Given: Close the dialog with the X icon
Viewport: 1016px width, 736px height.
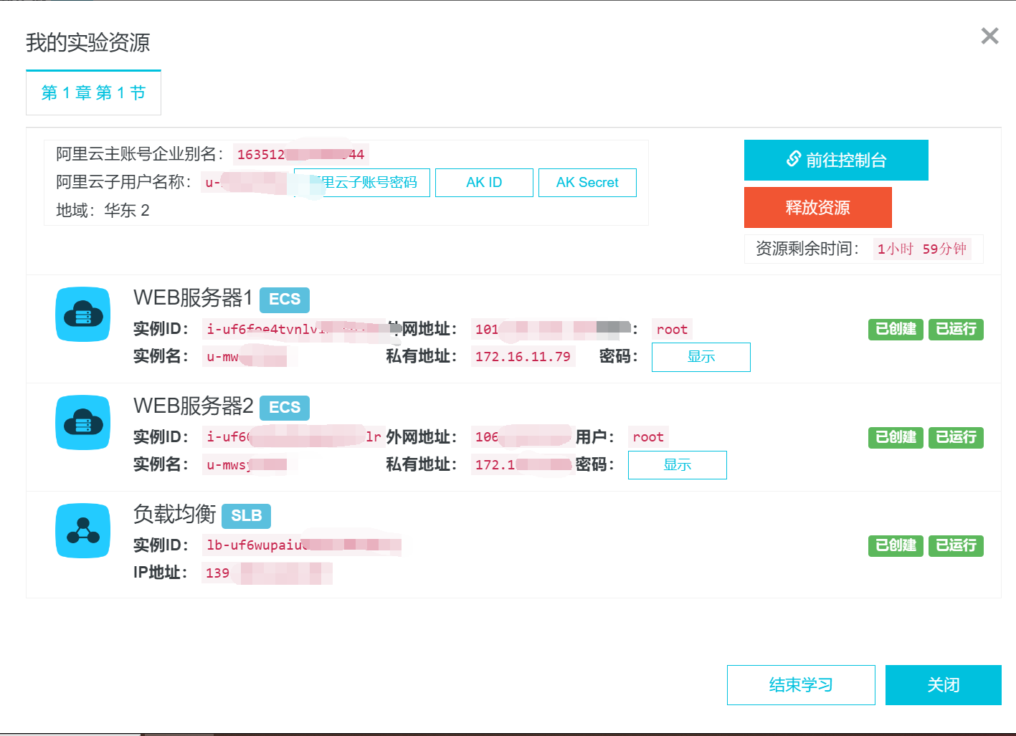Looking at the screenshot, I should pos(989,36).
